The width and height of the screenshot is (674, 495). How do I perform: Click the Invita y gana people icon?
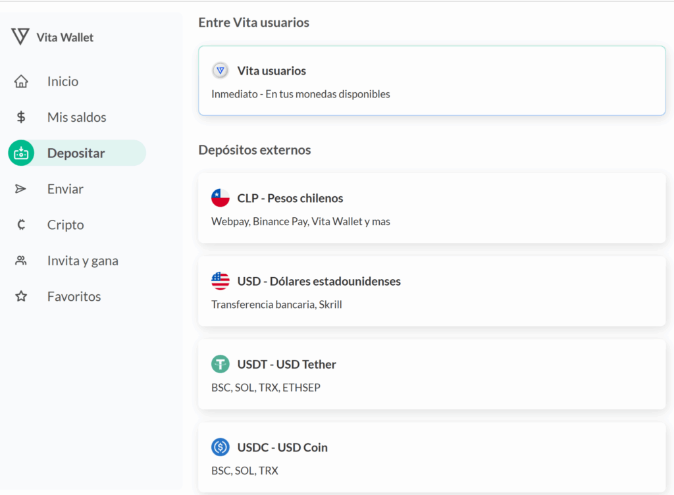click(x=21, y=261)
